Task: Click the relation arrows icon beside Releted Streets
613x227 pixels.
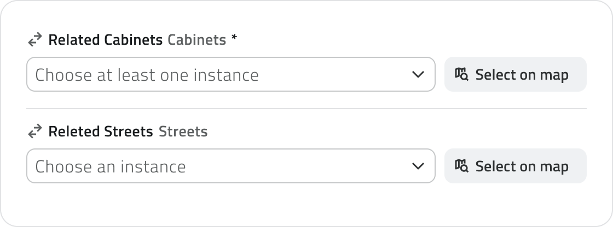Action: point(35,132)
